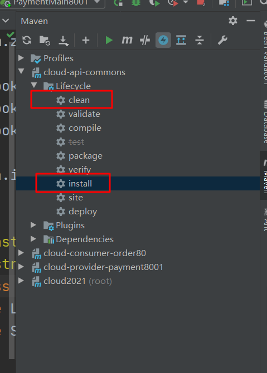Open Maven Settings wrench icon
267x373 pixels.
(x=222, y=40)
